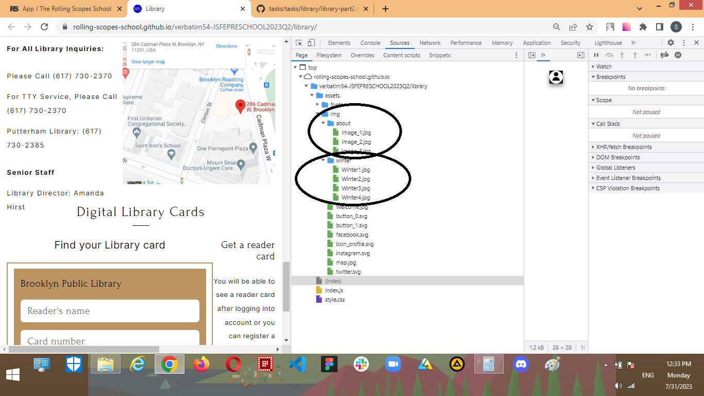
Task: Open Windows Start menu
Action: pyautogui.click(x=13, y=374)
